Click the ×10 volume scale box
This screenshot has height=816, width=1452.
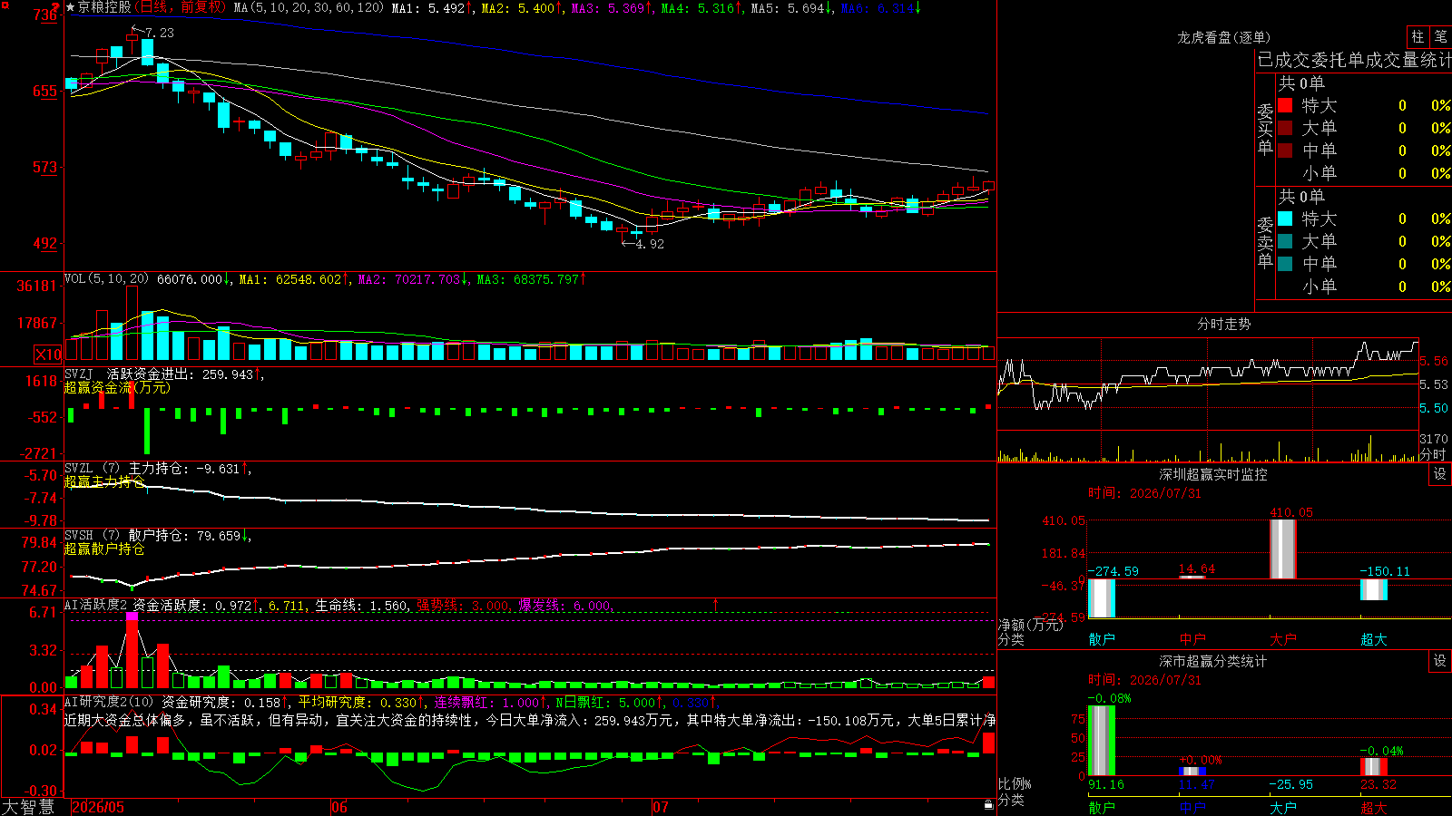pyautogui.click(x=48, y=355)
